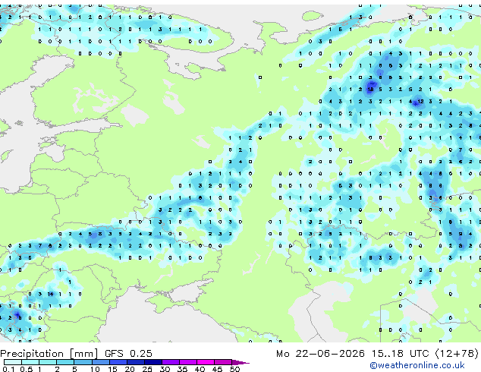The width and height of the screenshot is (481, 372).
Task: Click the legend label '35'
Action: (183, 369)
